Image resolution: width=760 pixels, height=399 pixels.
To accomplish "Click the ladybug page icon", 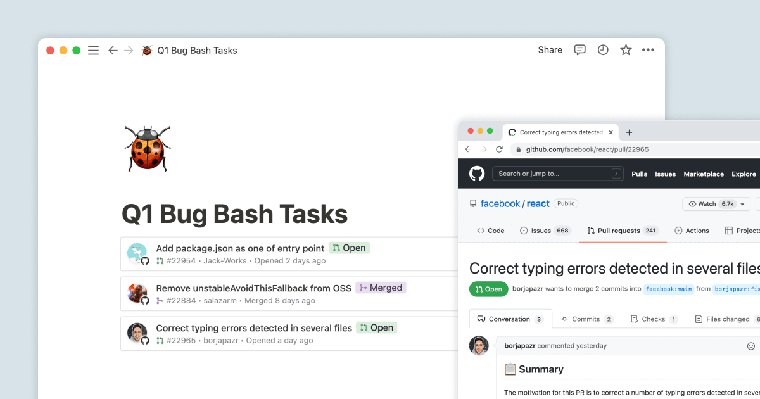I will (x=148, y=149).
